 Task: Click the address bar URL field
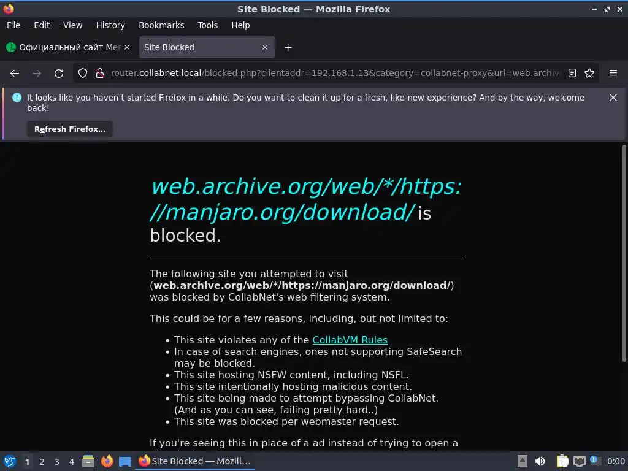pyautogui.click(x=335, y=73)
